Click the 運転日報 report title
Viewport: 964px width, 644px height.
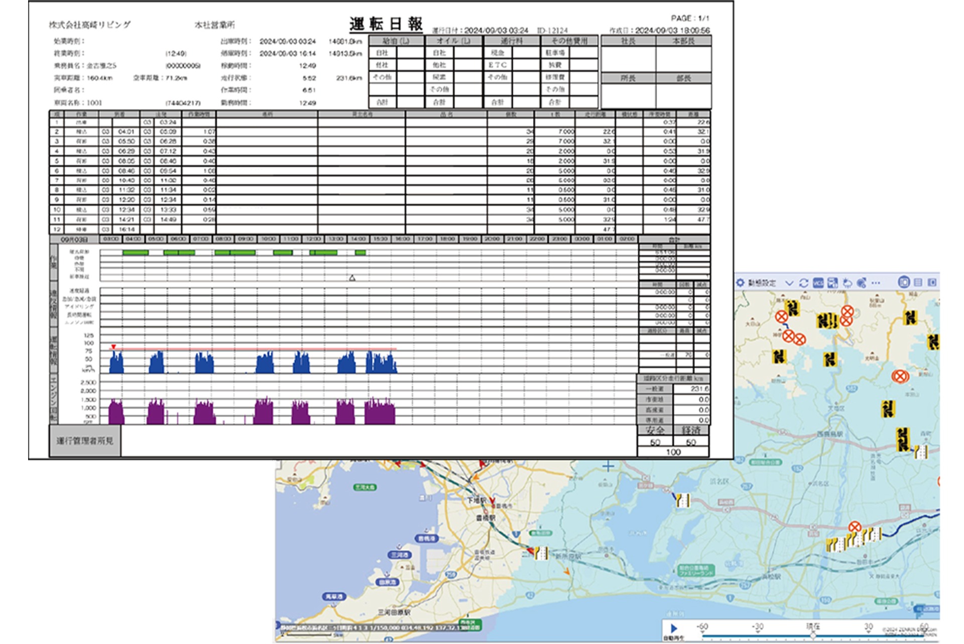(x=386, y=24)
